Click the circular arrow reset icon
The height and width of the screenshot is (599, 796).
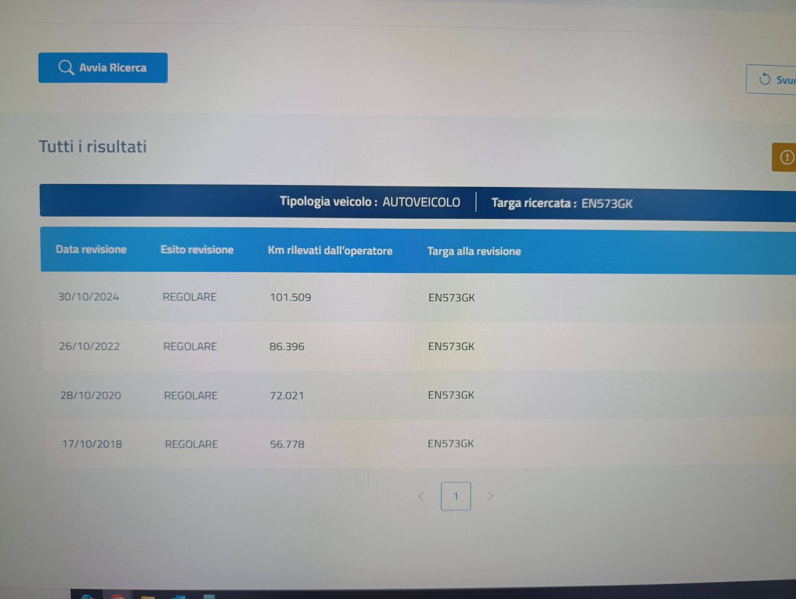click(x=764, y=79)
